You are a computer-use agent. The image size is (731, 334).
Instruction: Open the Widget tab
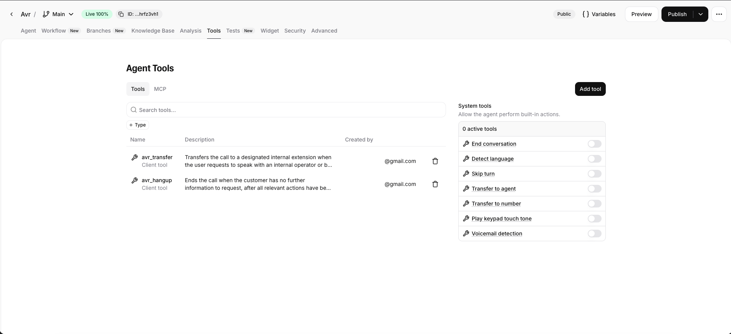(270, 31)
